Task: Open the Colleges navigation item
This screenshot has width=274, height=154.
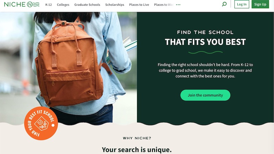Action: click(63, 5)
